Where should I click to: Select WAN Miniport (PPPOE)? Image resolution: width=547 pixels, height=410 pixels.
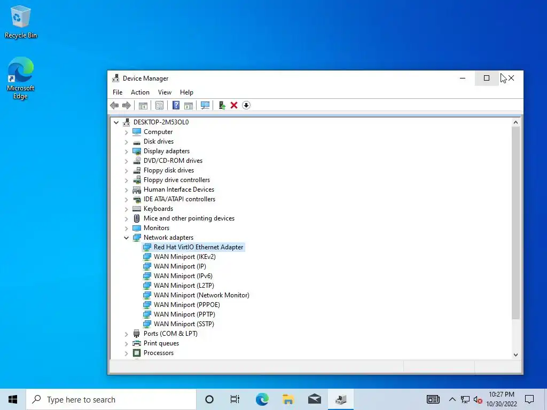[x=186, y=305]
